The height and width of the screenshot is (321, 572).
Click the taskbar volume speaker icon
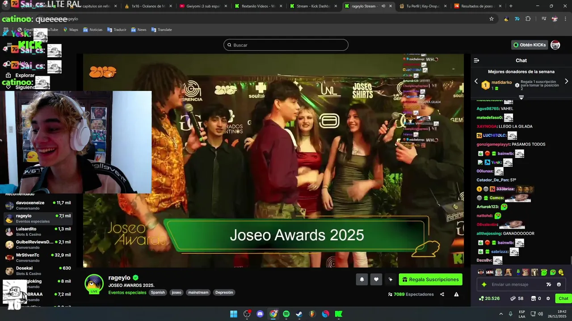pos(540,314)
